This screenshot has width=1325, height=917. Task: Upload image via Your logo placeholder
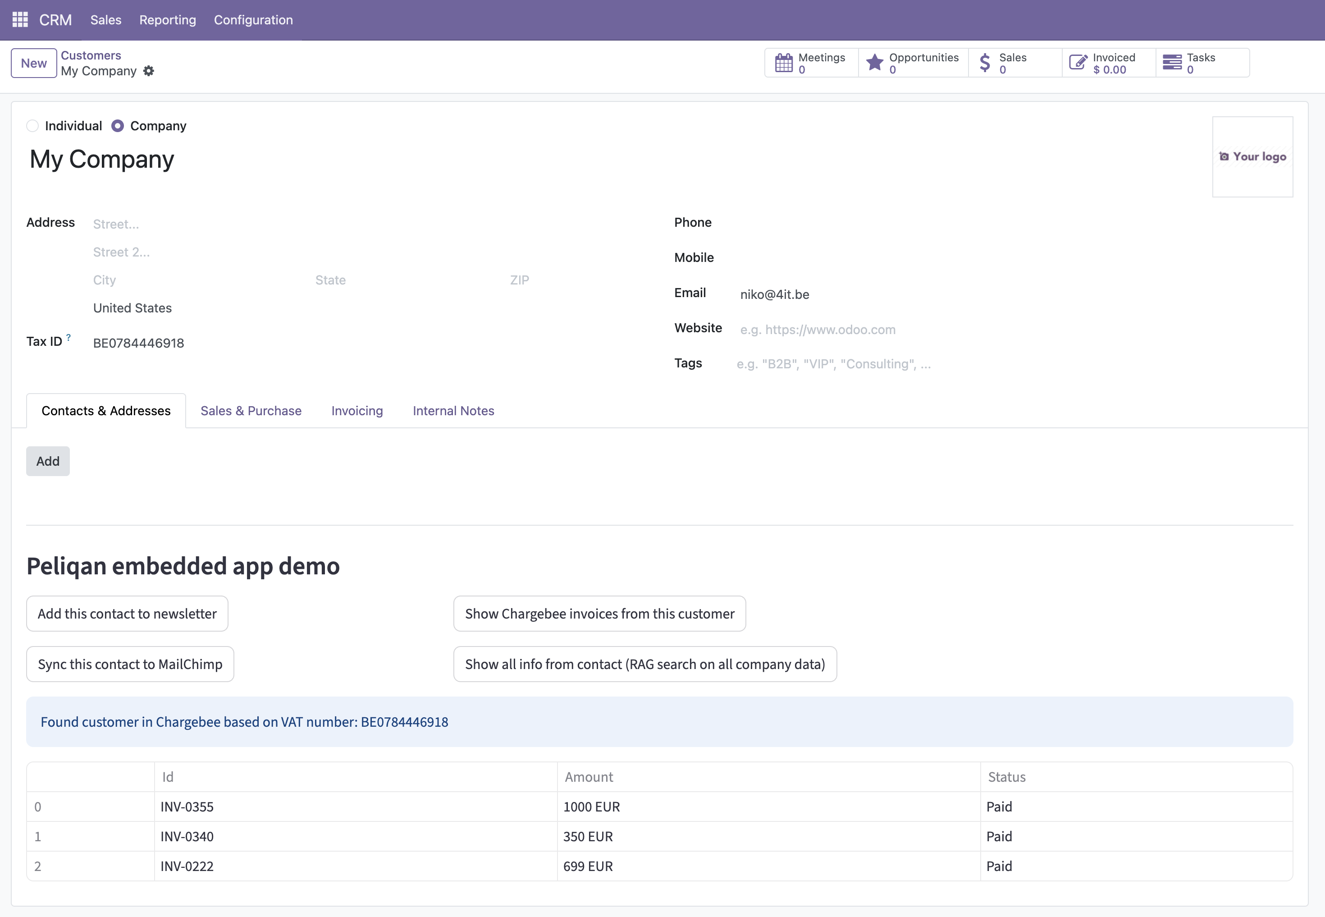tap(1252, 157)
